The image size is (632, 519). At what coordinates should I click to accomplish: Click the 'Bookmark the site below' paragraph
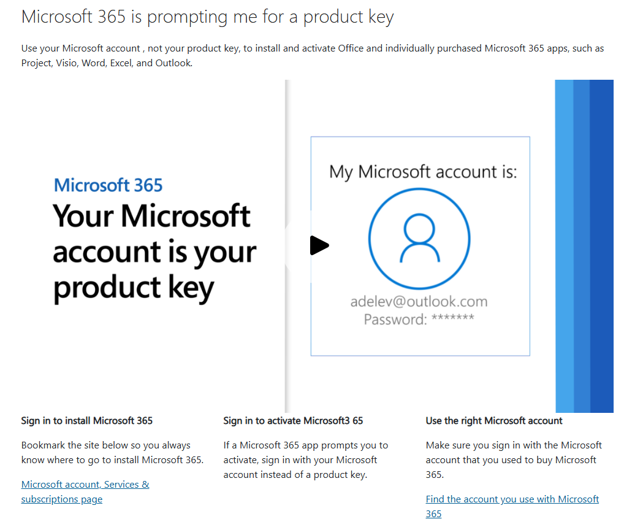pos(112,453)
